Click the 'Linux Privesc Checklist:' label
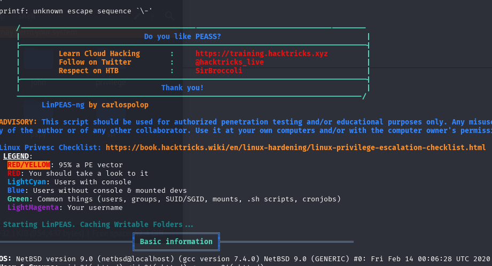The height and width of the screenshot is (266, 492). tap(51, 147)
